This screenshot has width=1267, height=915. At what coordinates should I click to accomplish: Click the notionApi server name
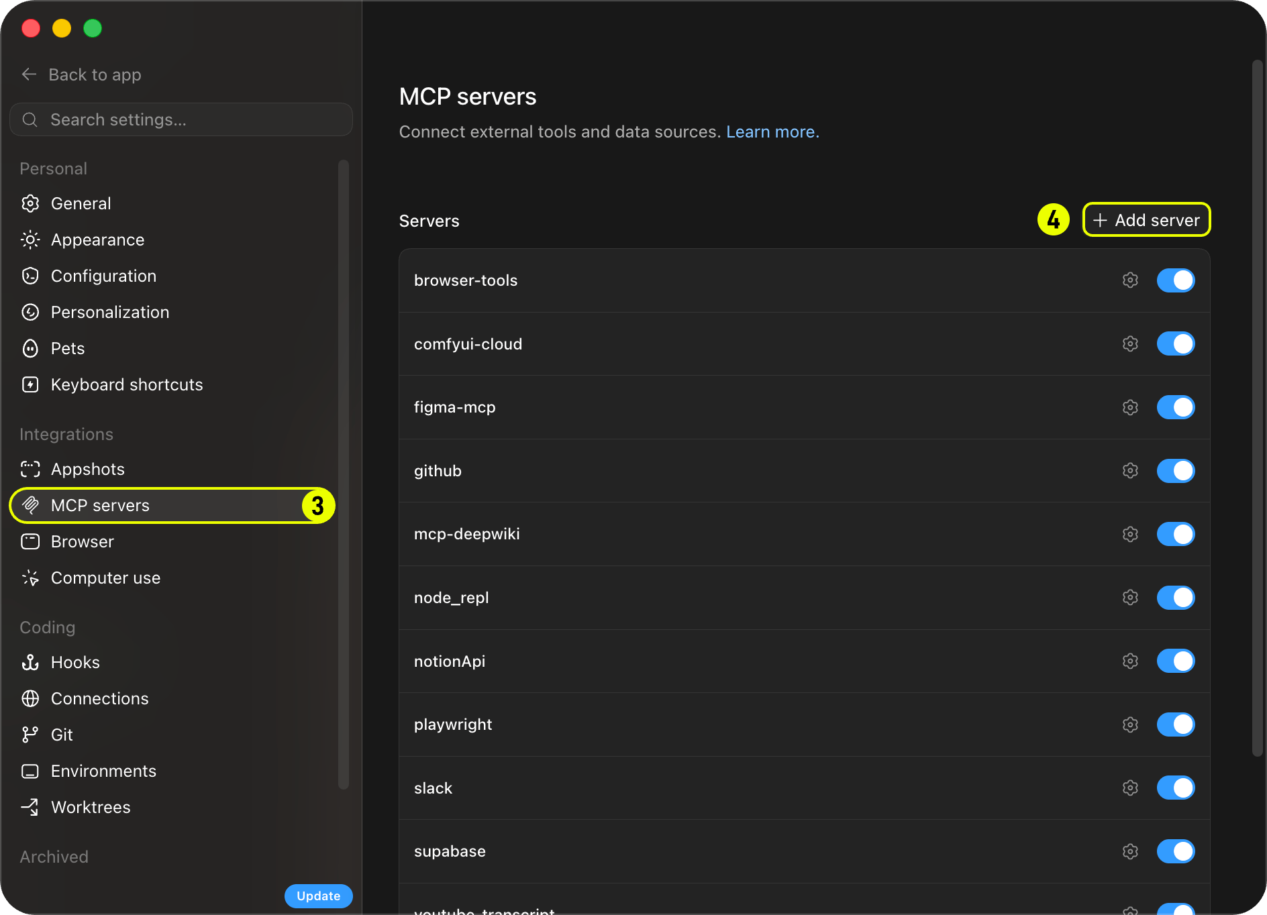point(450,661)
